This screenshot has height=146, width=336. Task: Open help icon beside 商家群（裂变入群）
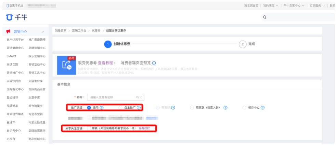coord(225,108)
